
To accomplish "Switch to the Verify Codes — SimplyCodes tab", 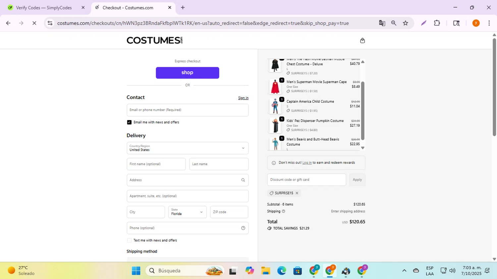I will point(44,8).
